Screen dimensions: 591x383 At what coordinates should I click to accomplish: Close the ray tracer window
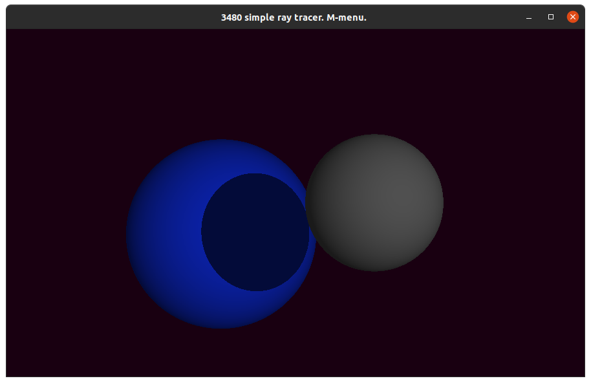pyautogui.click(x=572, y=17)
